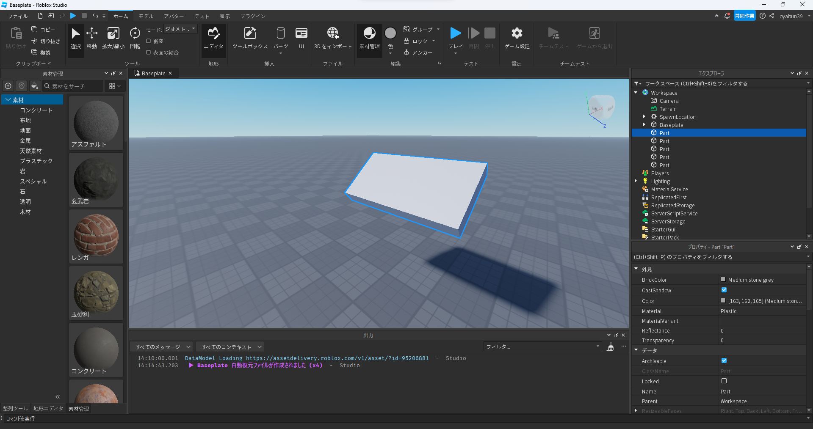
Task: Collapse the 外見 (Appearance) property section
Action: [636, 269]
